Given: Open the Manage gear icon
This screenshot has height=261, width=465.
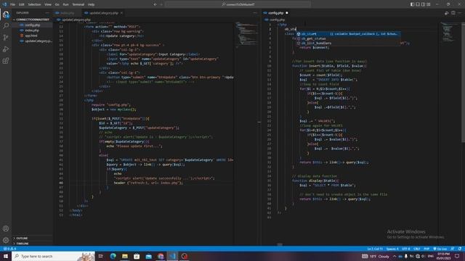Looking at the screenshot, I should tap(6, 240).
